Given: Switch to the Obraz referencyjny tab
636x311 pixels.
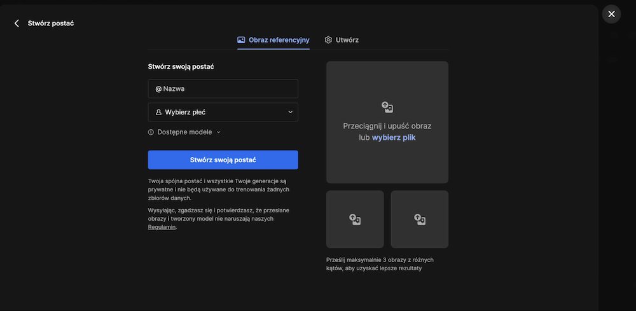Looking at the screenshot, I should (279, 39).
